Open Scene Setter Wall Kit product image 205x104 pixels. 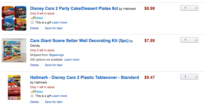(14, 50)
